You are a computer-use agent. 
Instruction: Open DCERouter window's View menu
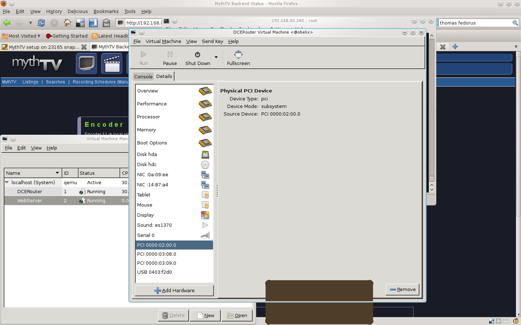[191, 42]
